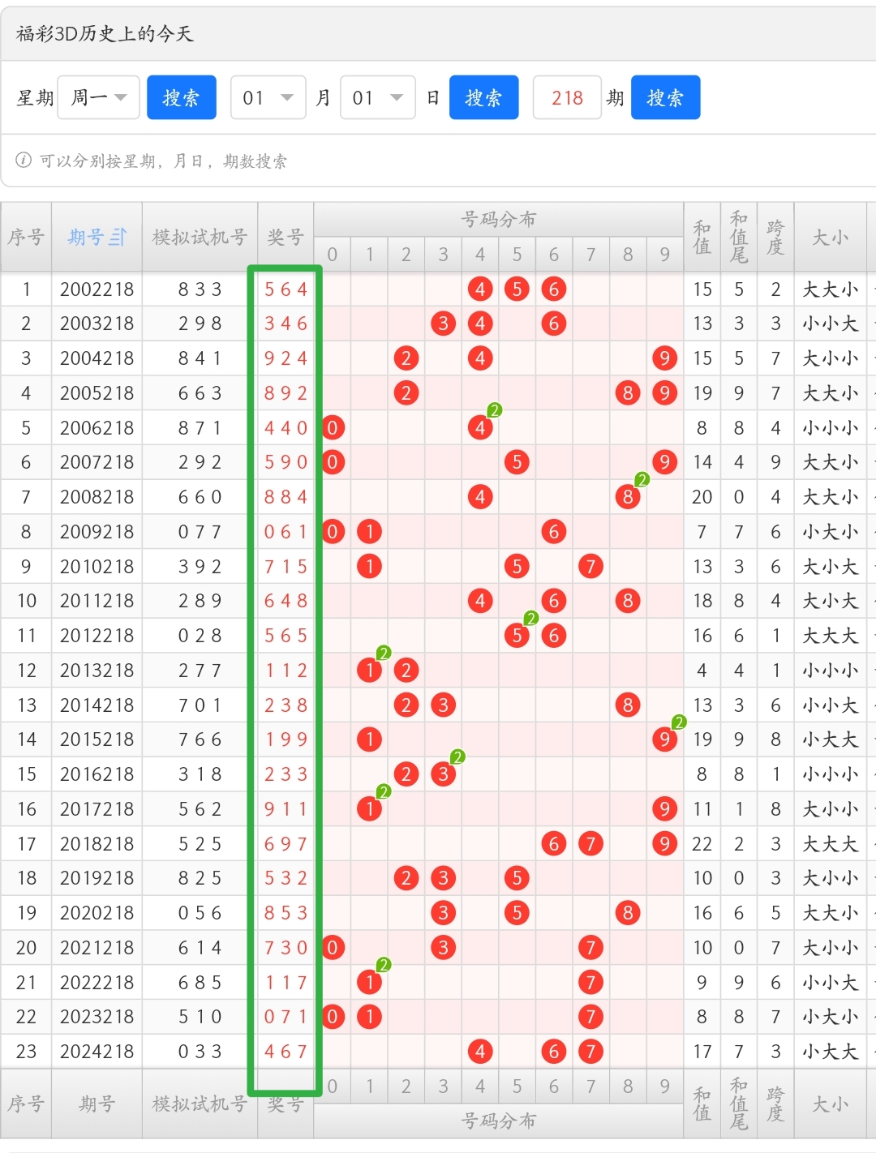Click red ball 0 in row 2006218
876x1153 pixels.
(333, 427)
